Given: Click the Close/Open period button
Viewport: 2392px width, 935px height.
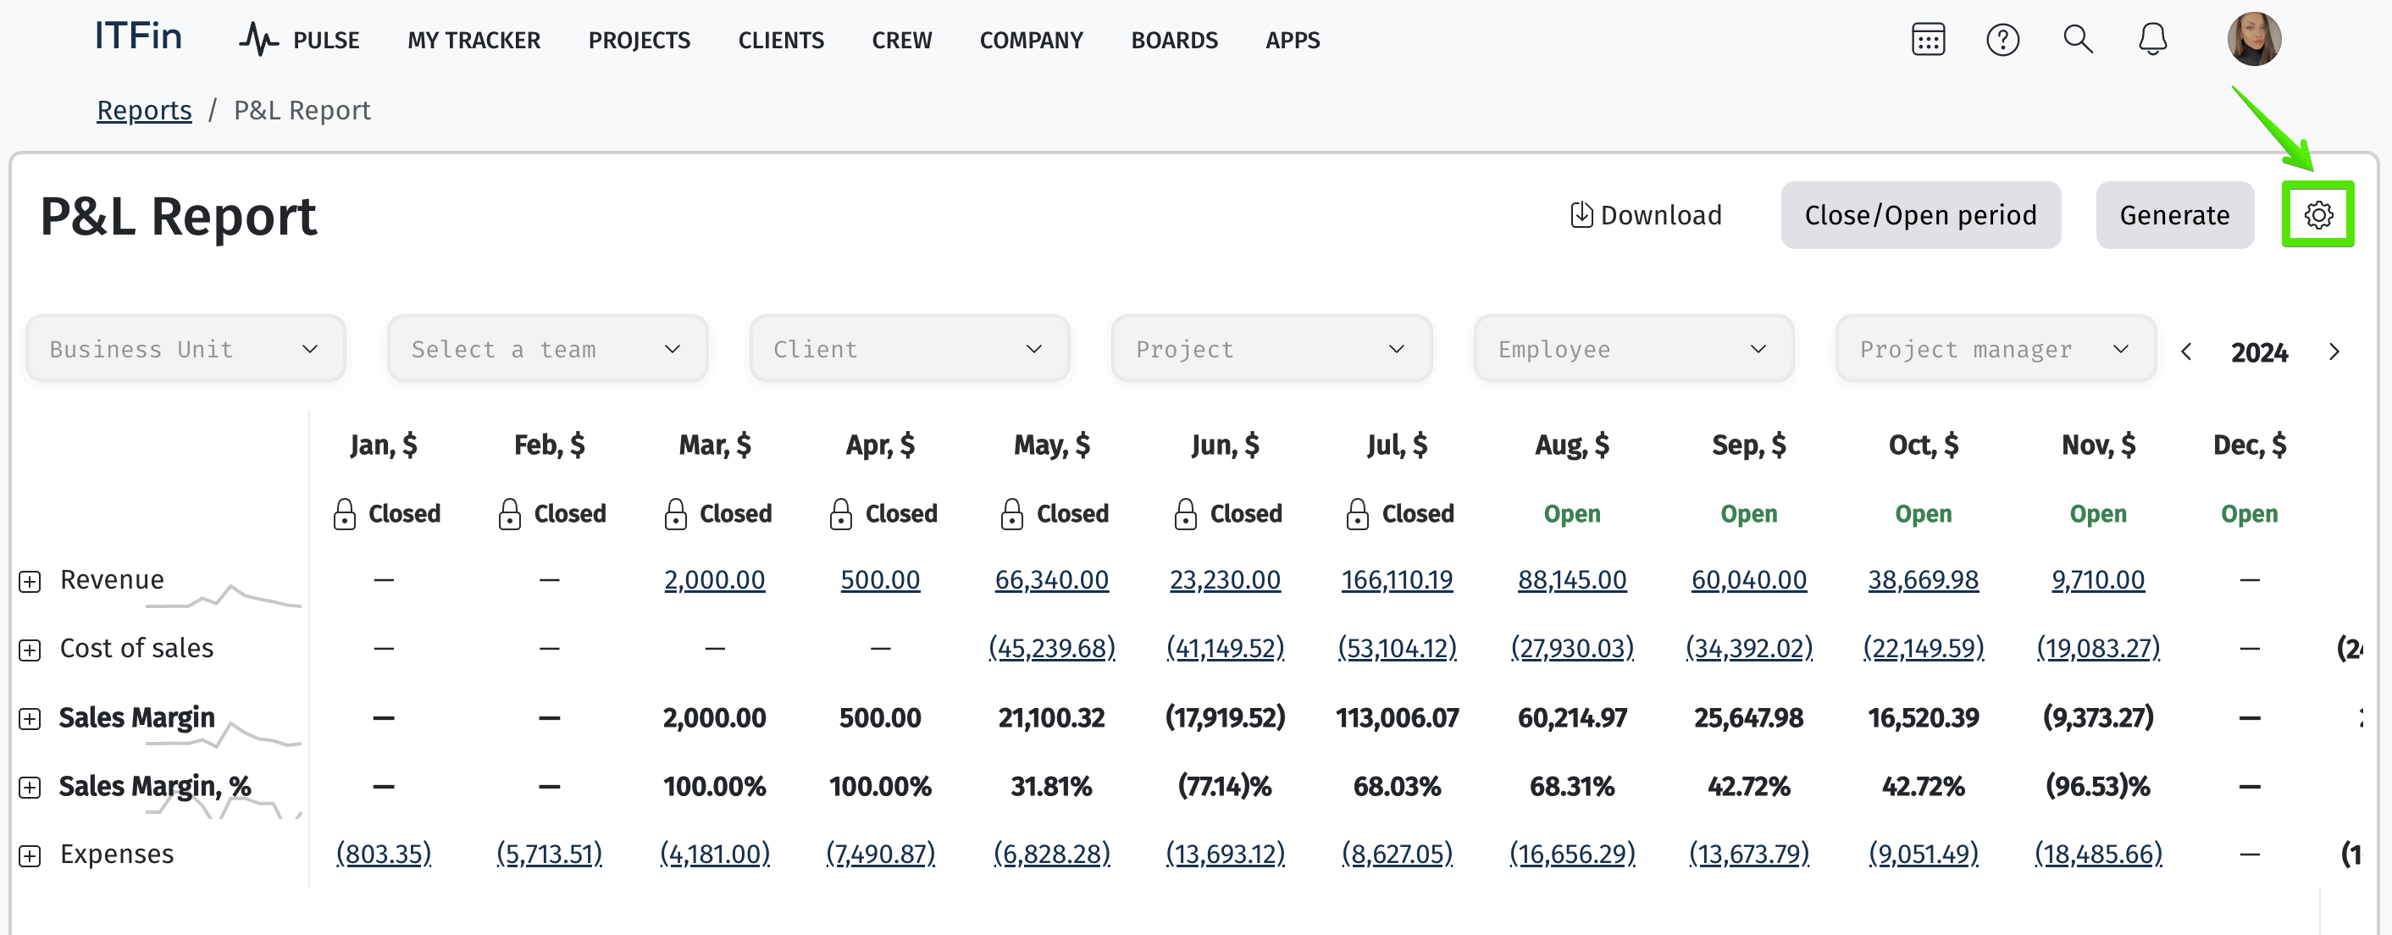Looking at the screenshot, I should pos(1919,214).
